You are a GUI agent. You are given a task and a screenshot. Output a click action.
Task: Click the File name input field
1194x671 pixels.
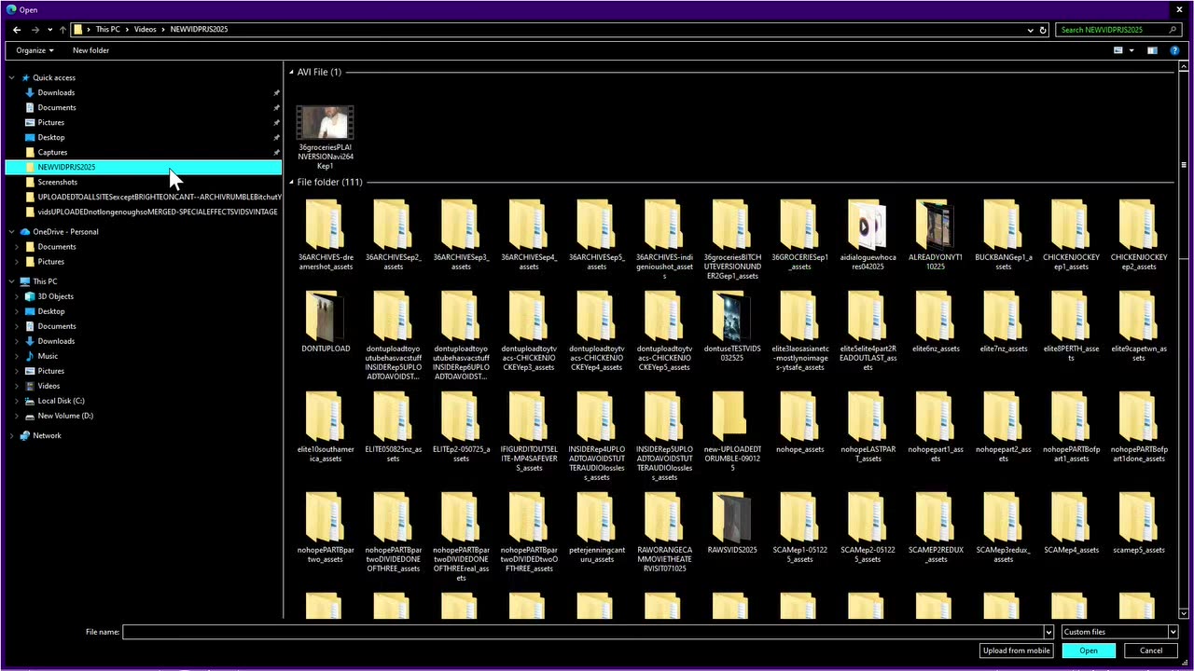[583, 632]
